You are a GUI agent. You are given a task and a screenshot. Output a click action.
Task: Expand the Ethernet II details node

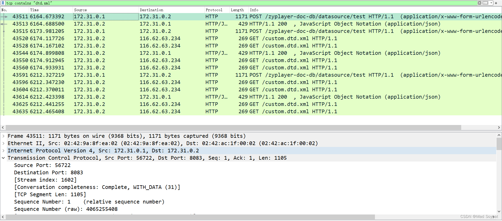click(3, 143)
